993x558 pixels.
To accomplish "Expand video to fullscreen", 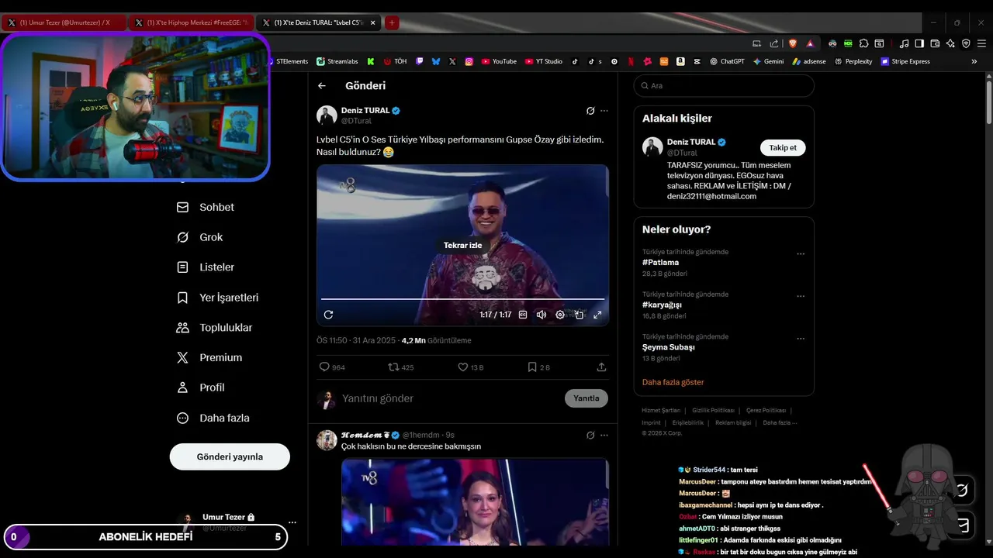I will [597, 315].
